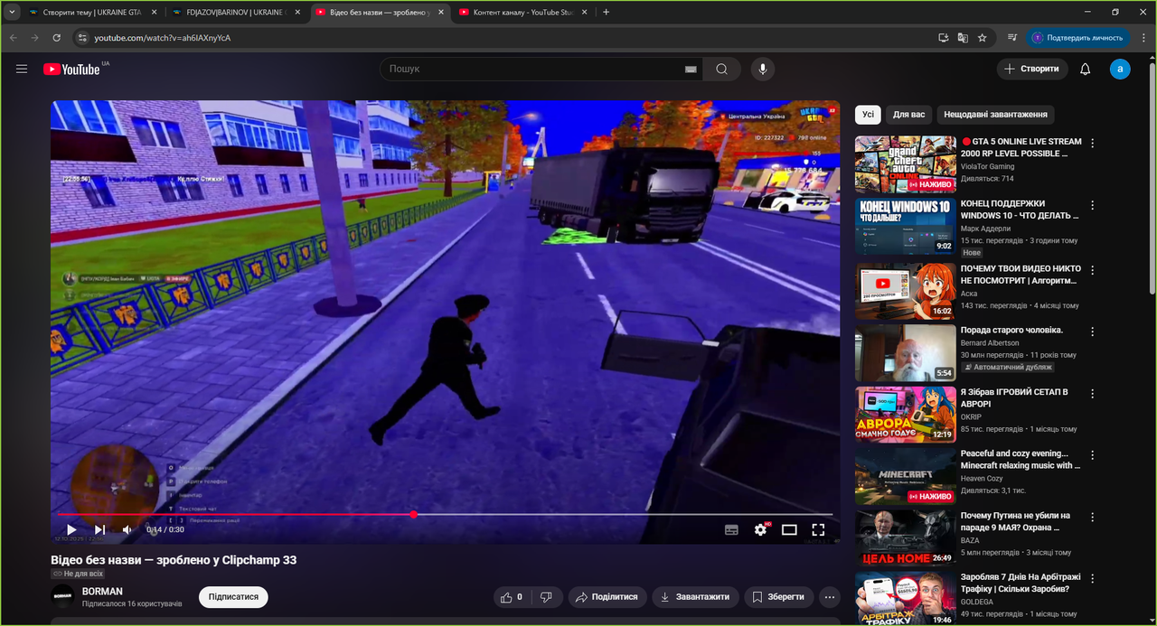Bookmark this page with star icon
Screen dimensions: 1157x626
pyautogui.click(x=983, y=38)
